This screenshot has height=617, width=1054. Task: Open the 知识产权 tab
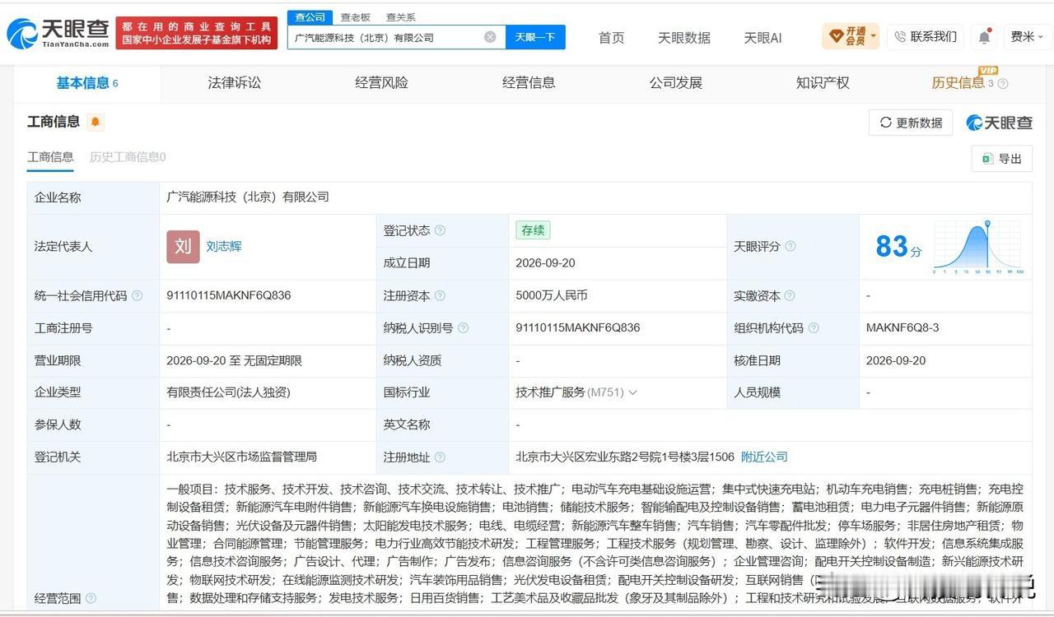tap(823, 82)
